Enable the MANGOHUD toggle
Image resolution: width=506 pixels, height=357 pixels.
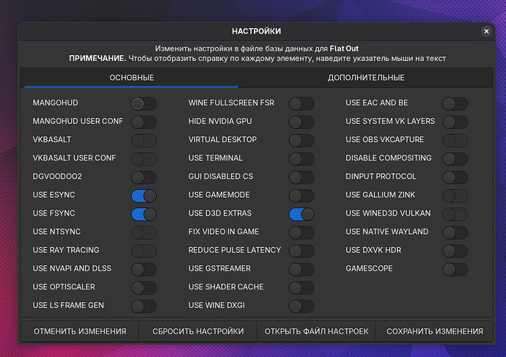[x=144, y=103]
